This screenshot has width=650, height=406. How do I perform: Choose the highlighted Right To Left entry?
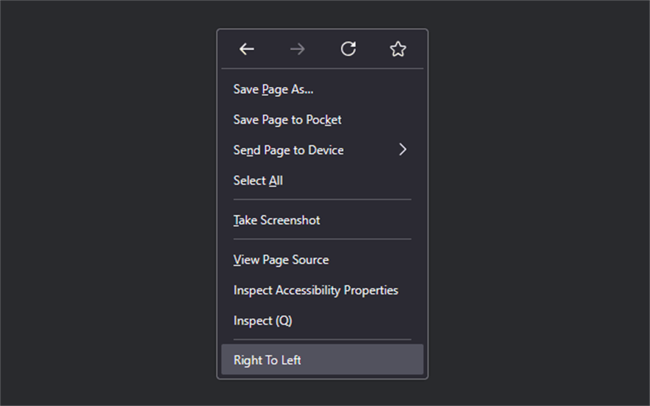[322, 360]
